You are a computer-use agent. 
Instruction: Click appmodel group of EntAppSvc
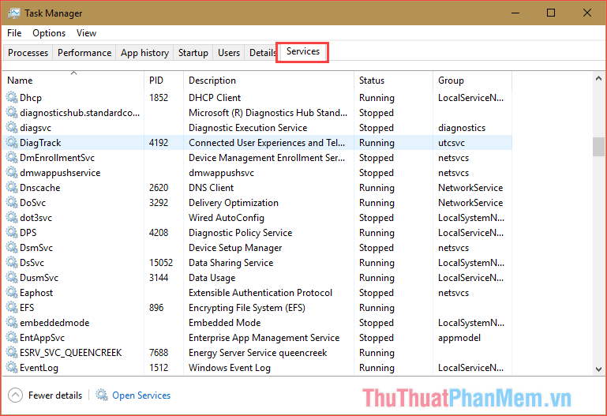pyautogui.click(x=459, y=338)
